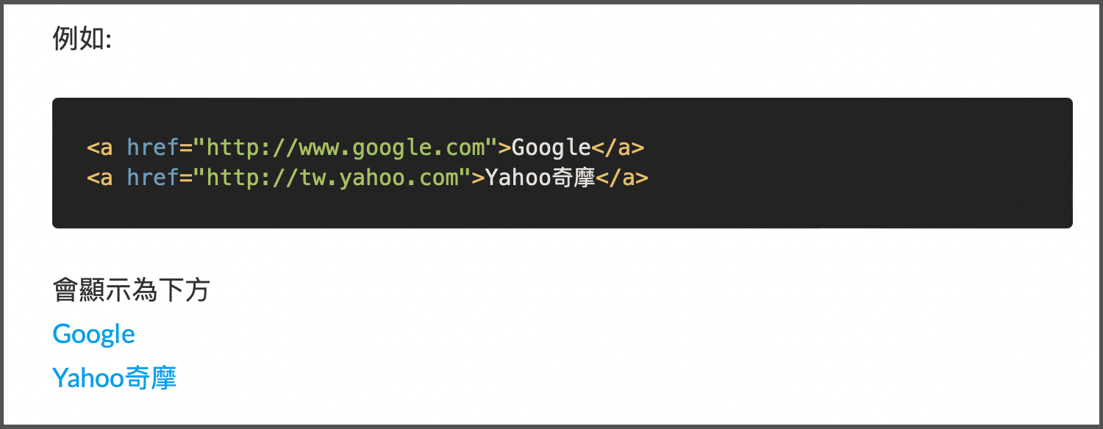Click the opening <a tag of the Google line

[x=100, y=148]
